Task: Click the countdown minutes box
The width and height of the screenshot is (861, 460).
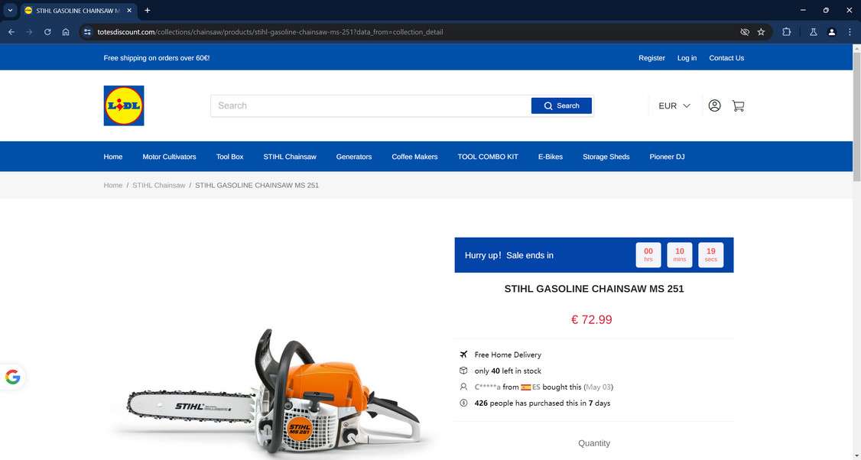Action: 679,254
